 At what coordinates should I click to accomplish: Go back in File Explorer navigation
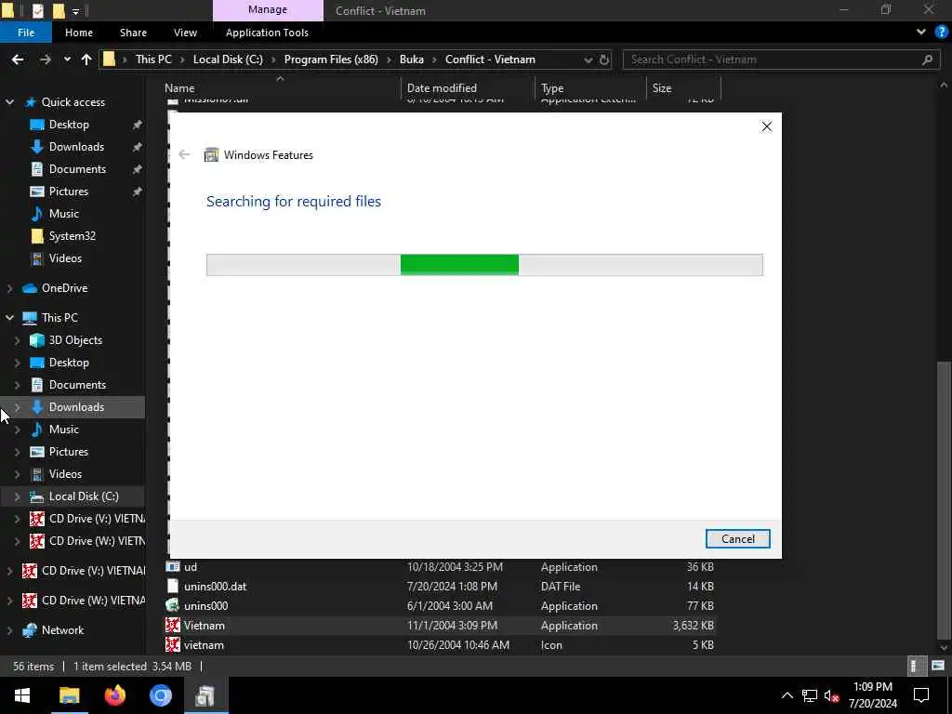(x=18, y=59)
